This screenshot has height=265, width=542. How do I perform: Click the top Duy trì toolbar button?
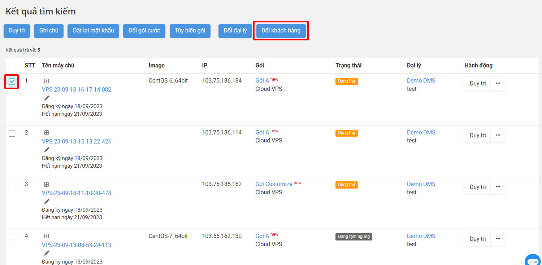point(17,31)
